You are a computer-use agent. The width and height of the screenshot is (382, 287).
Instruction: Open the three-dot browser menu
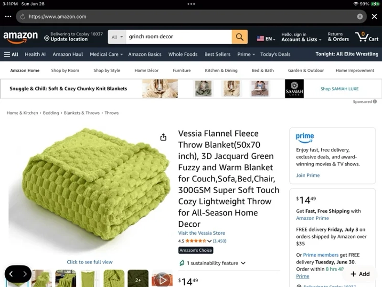tap(8, 16)
